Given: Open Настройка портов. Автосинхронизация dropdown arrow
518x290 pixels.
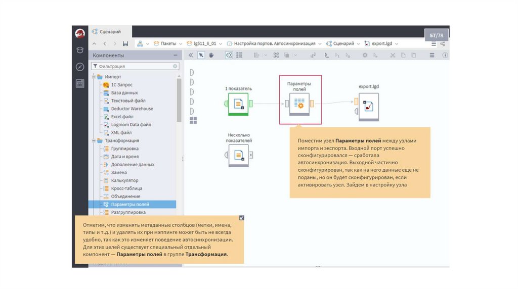Looking at the screenshot, I should 320,44.
